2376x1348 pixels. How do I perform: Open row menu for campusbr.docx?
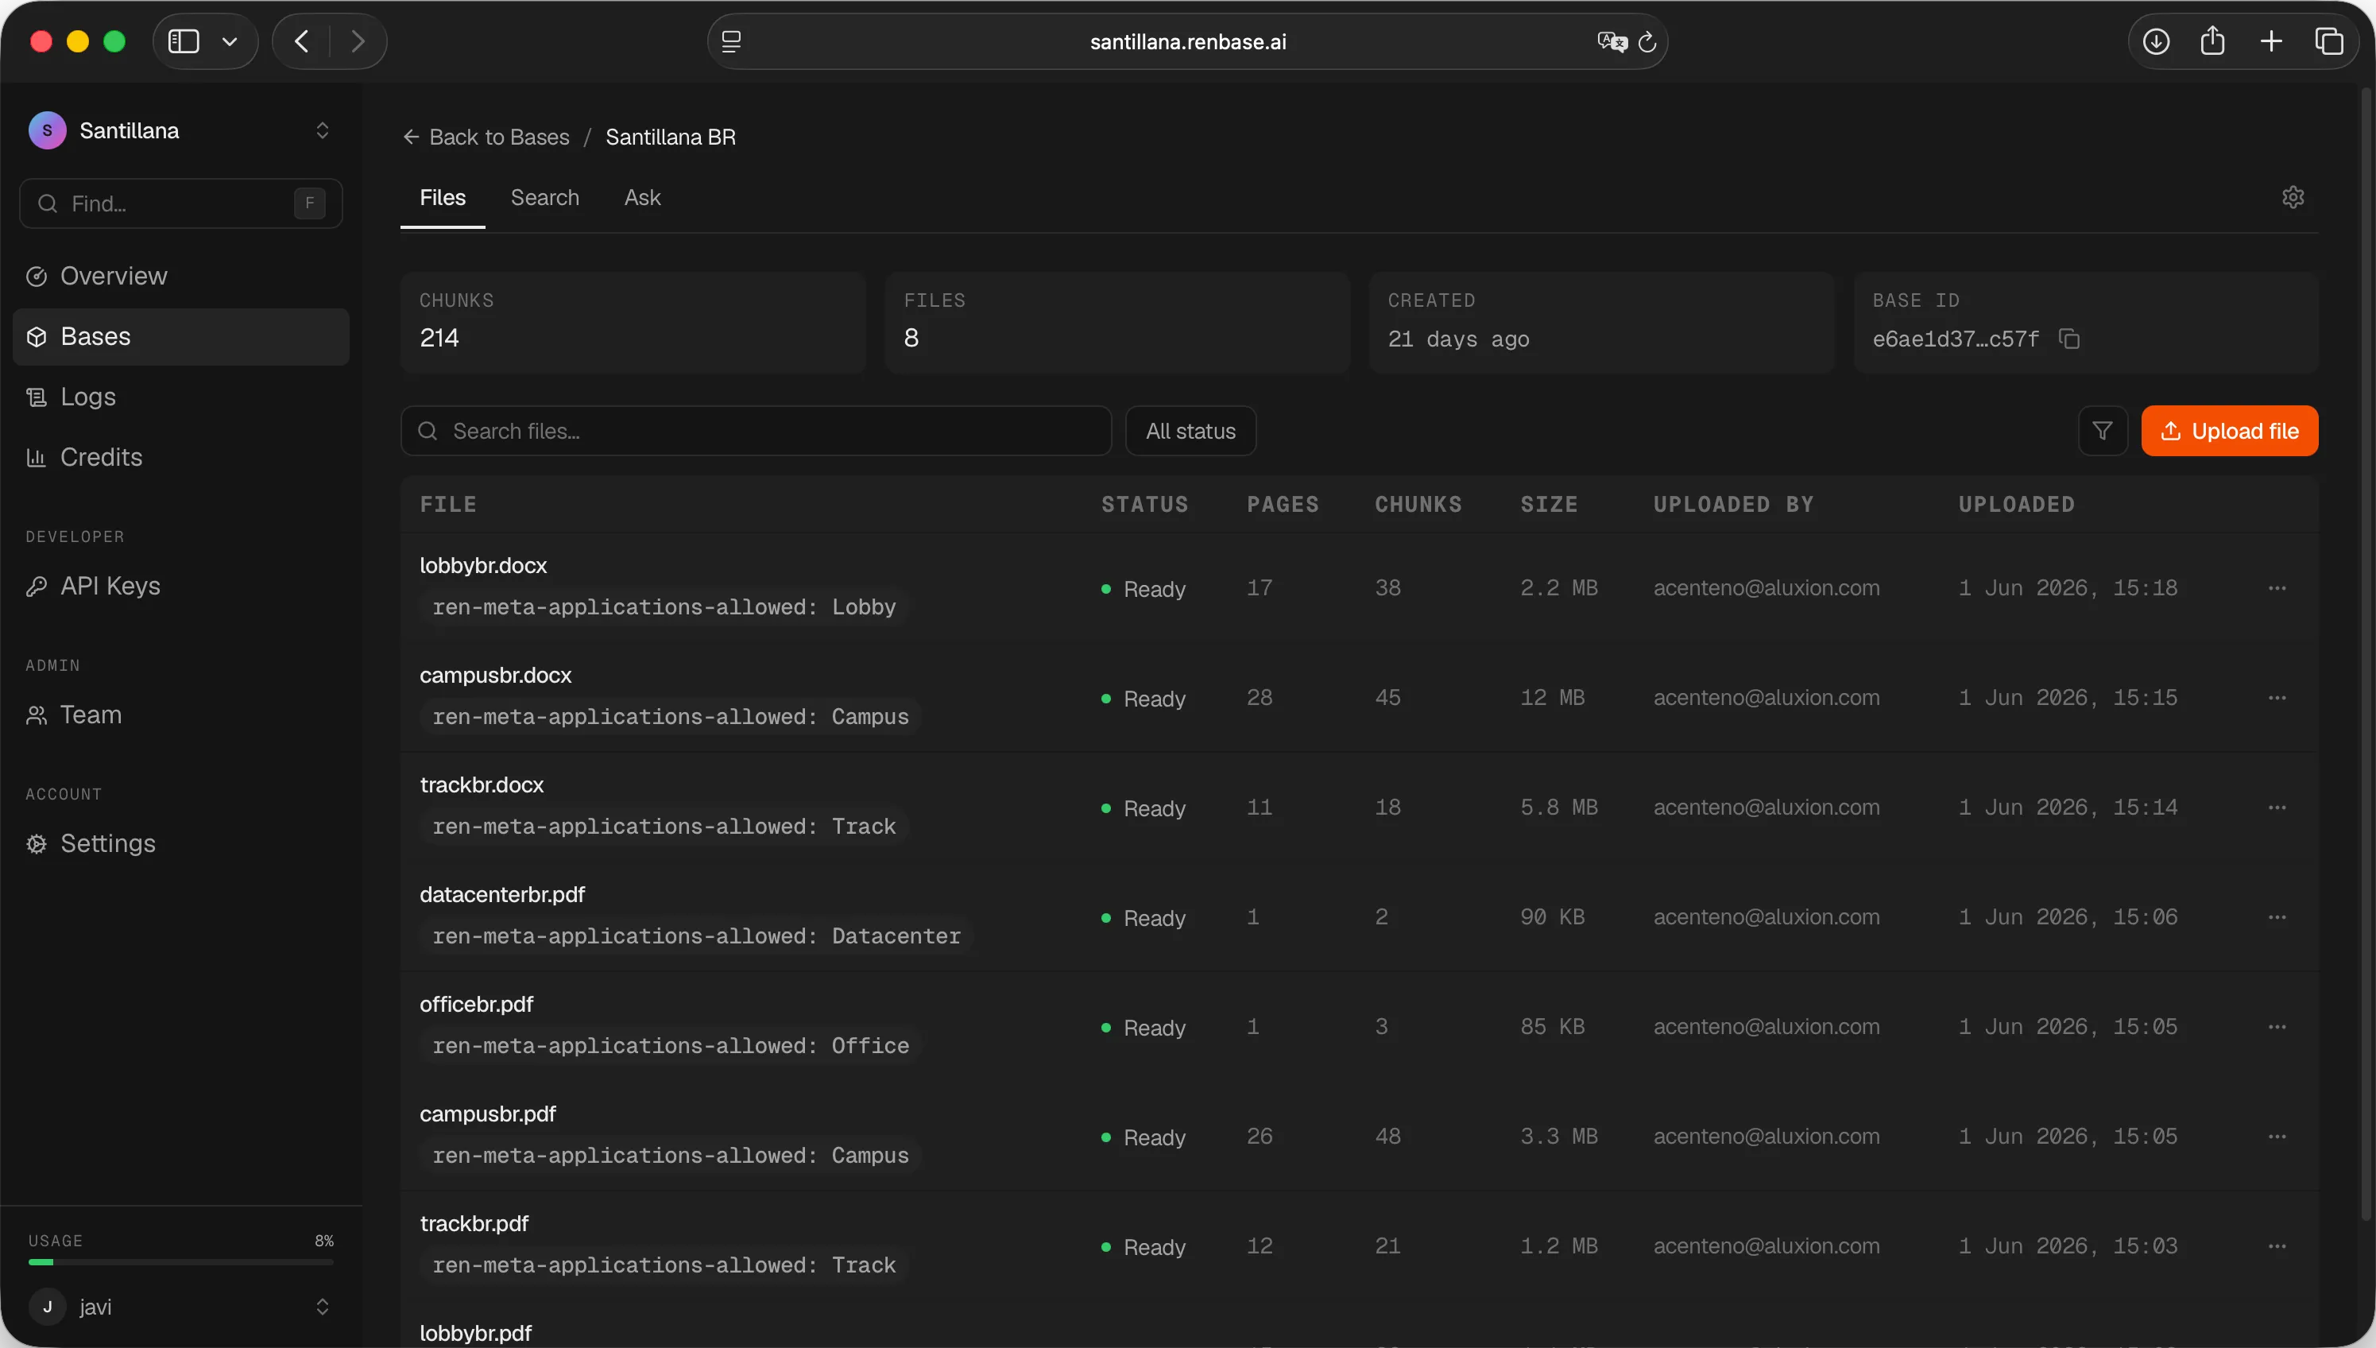tap(2277, 697)
